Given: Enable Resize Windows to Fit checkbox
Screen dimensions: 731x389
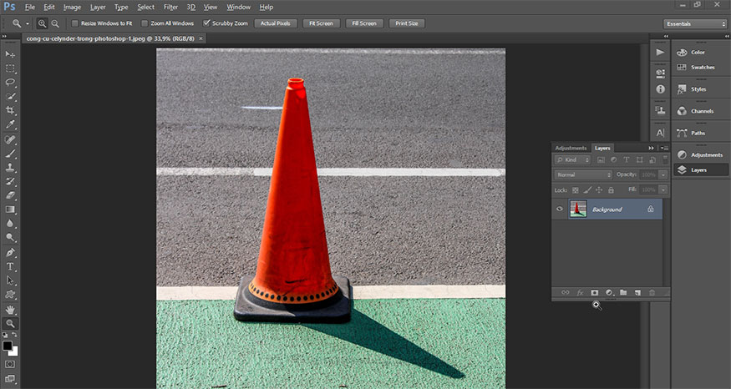Looking at the screenshot, I should tap(75, 23).
